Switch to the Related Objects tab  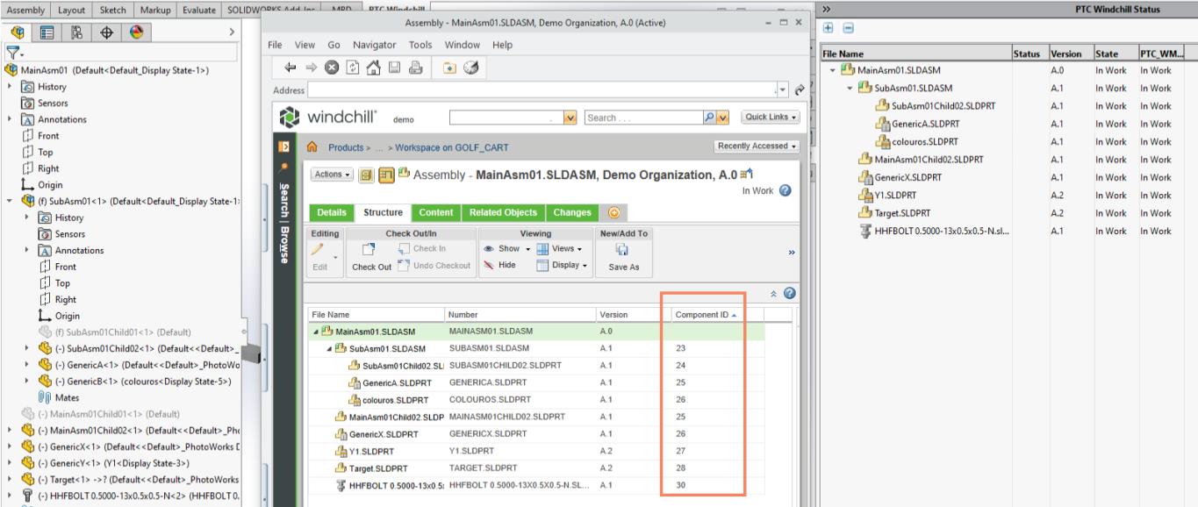pyautogui.click(x=504, y=212)
